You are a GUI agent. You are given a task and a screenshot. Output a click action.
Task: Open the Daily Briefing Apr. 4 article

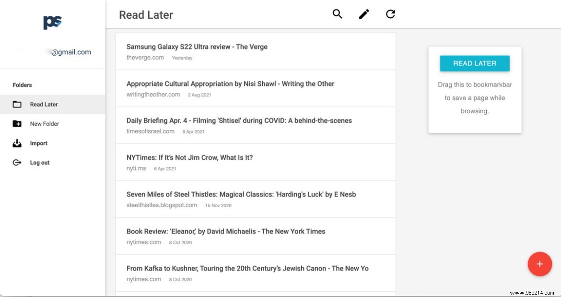click(x=239, y=120)
